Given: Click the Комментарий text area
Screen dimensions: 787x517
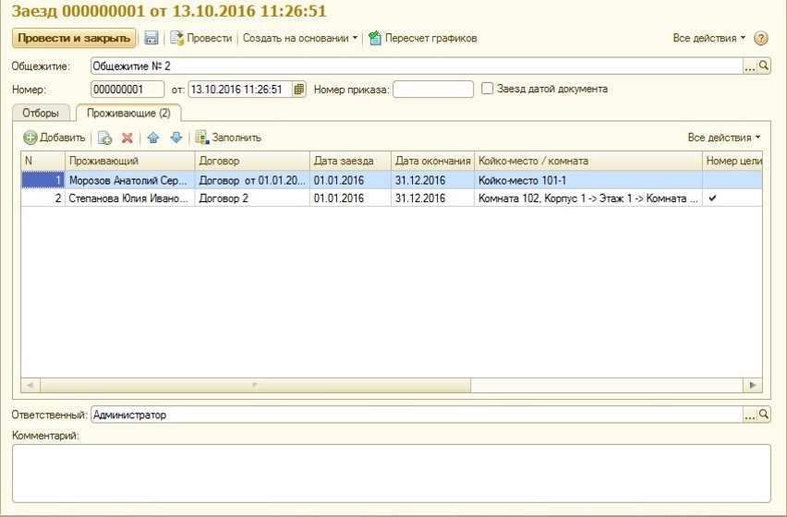Looking at the screenshot, I should coord(392,474).
